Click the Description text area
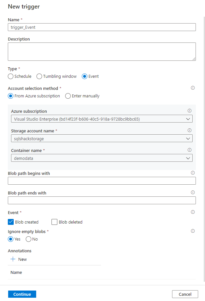The image size is (205, 301). 102,52
